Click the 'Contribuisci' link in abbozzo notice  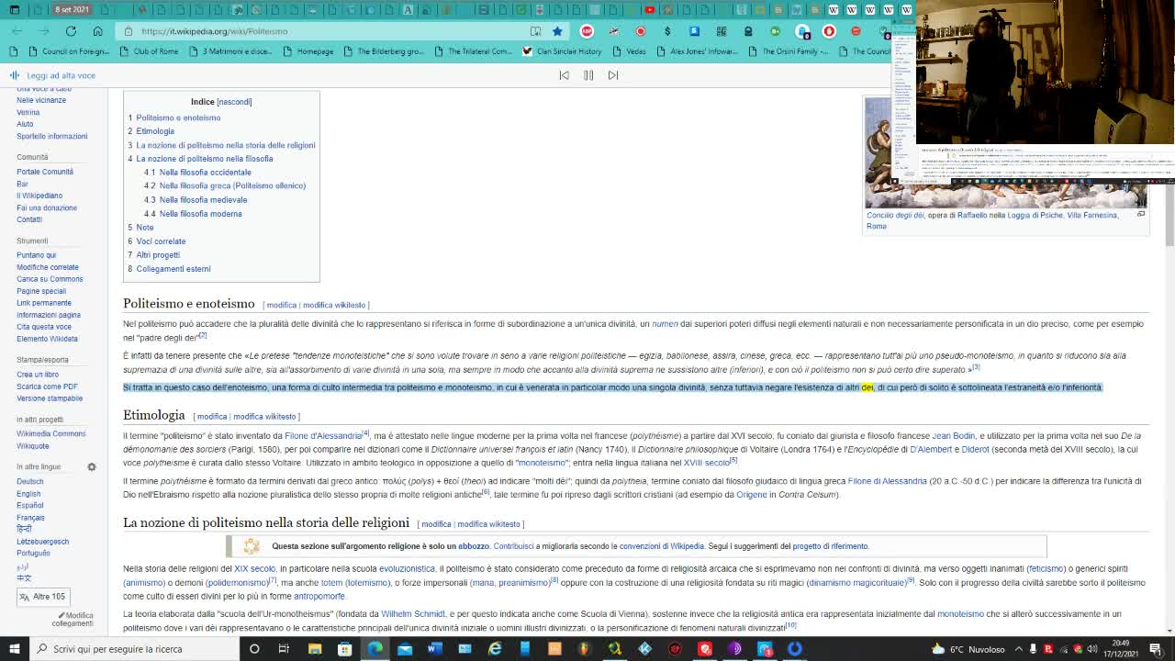513,546
